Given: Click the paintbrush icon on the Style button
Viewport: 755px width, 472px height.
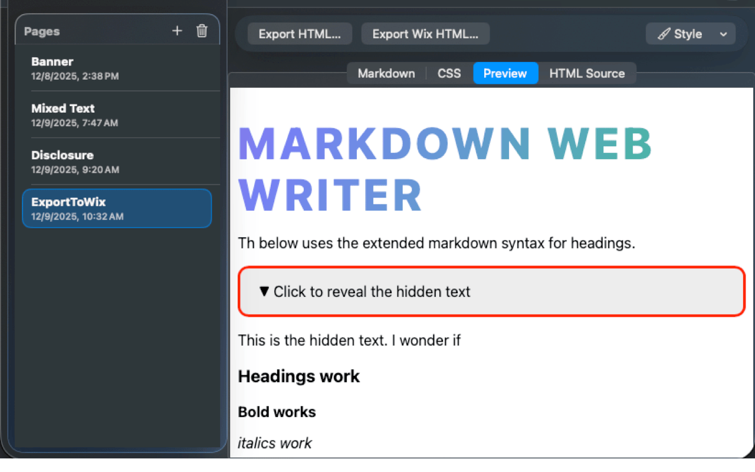Looking at the screenshot, I should (663, 34).
